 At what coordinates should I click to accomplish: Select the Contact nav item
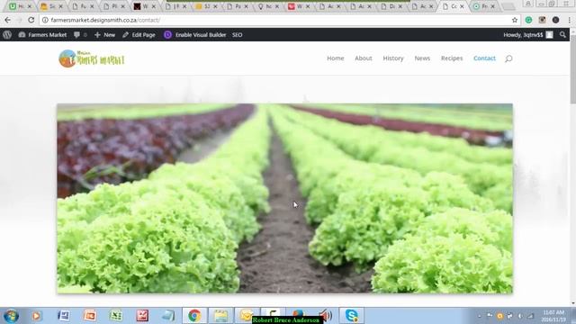(x=484, y=58)
